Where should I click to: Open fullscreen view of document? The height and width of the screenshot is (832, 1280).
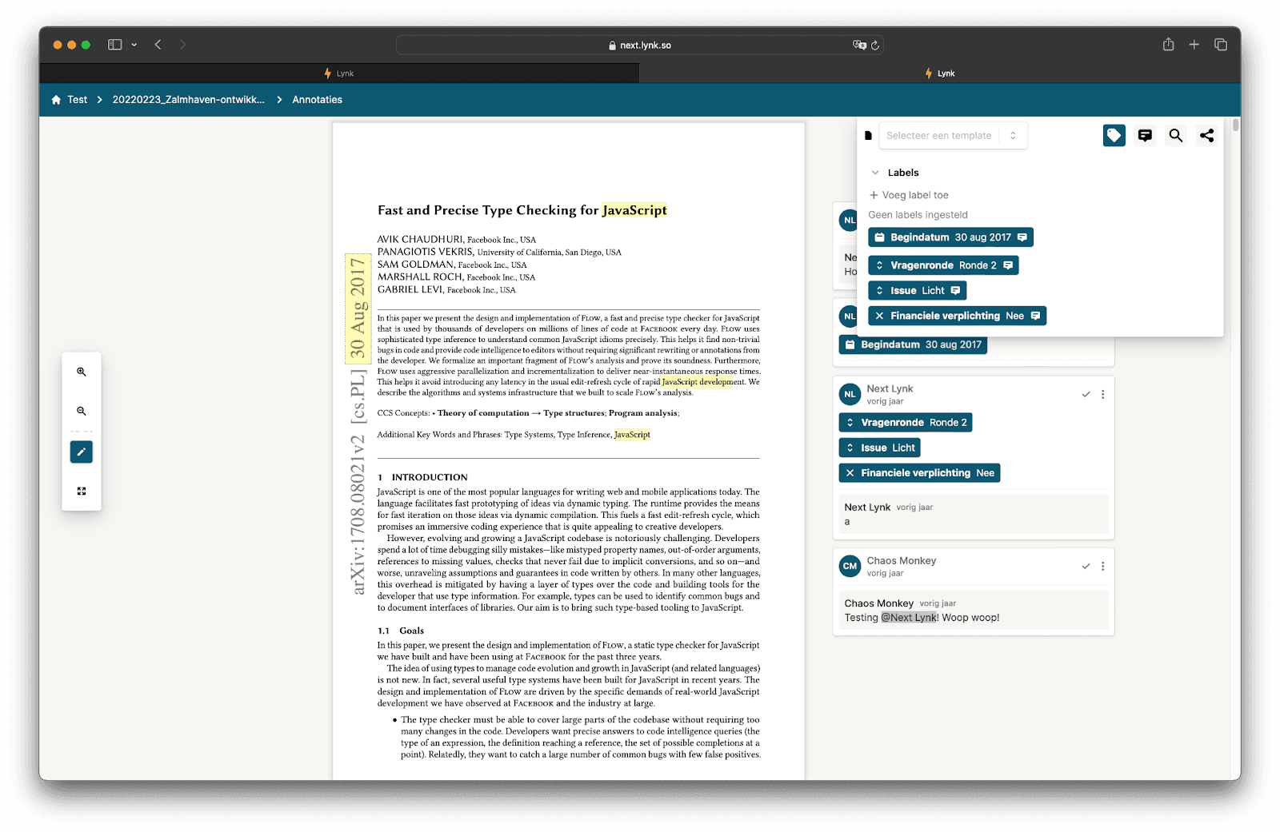pos(81,491)
